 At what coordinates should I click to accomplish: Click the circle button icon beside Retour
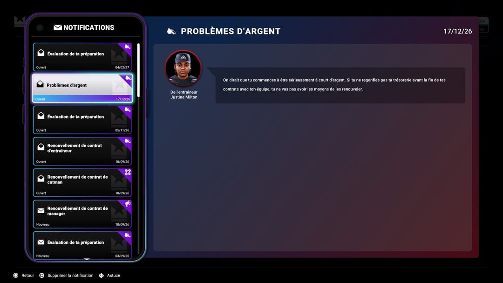tap(16, 275)
